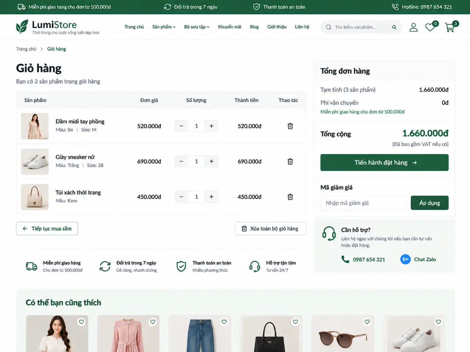Favorite the white blouse woman product
This screenshot has height=352, width=470.
point(82,322)
